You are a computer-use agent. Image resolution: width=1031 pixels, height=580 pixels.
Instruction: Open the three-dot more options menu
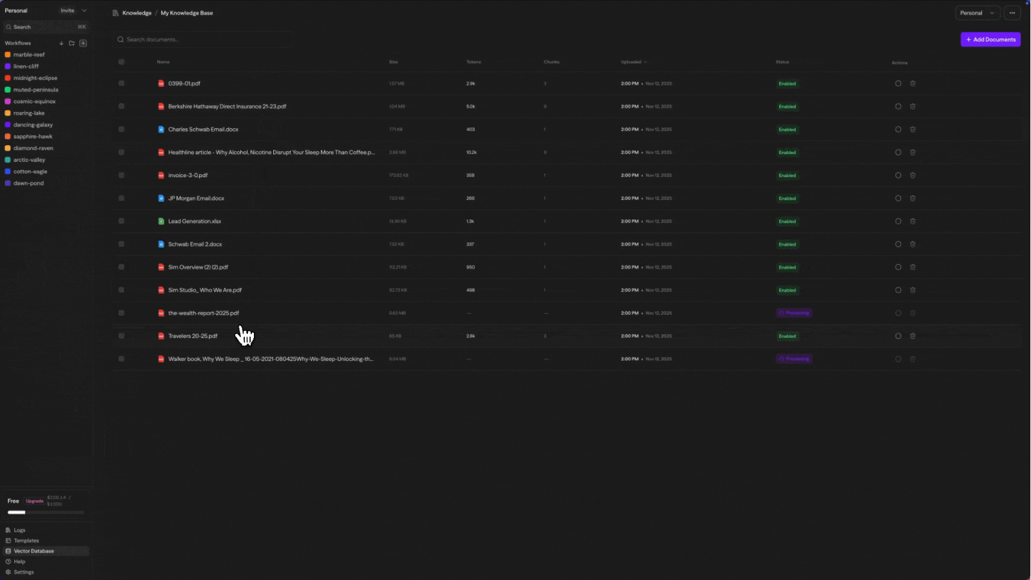[1012, 13]
